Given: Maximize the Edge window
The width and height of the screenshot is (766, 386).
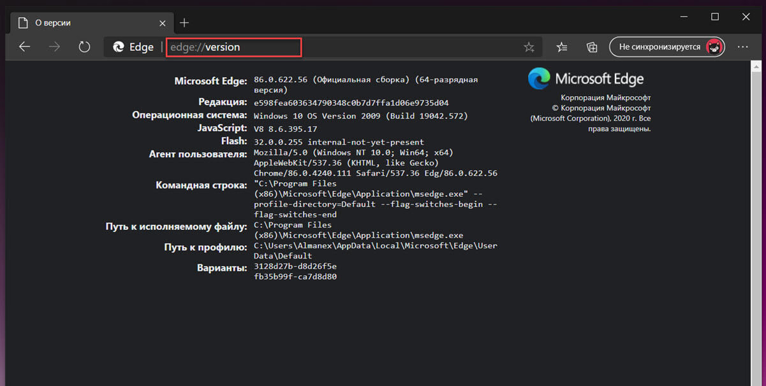Looking at the screenshot, I should click(x=715, y=17).
